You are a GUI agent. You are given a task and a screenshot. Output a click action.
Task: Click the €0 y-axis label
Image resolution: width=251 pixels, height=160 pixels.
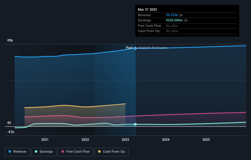point(9,123)
